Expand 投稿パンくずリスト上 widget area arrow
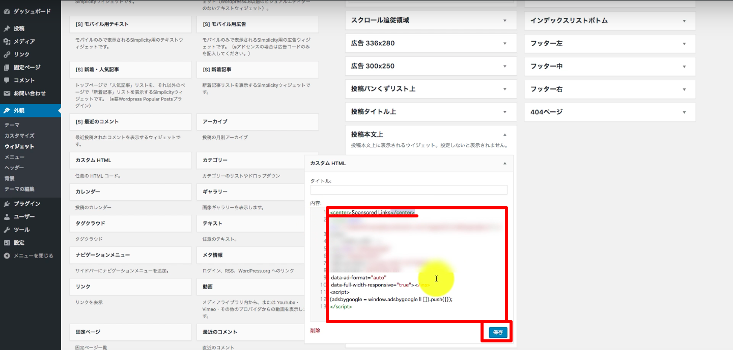The height and width of the screenshot is (350, 733). click(x=505, y=89)
